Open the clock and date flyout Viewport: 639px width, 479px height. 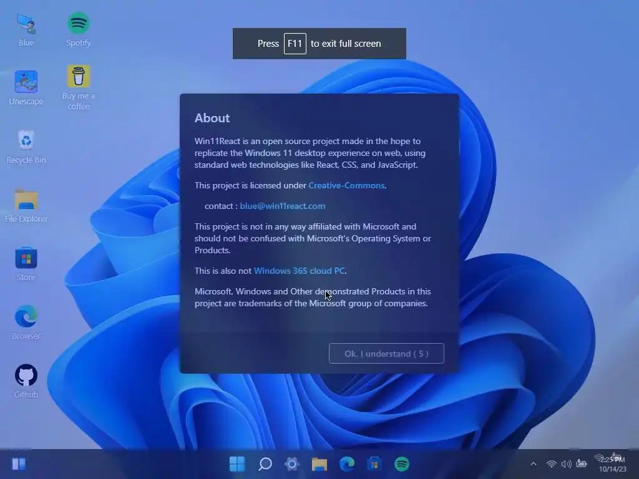[612, 464]
